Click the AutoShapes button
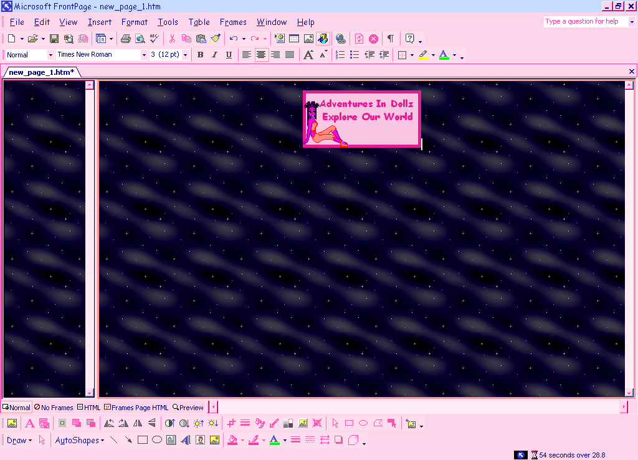This screenshot has width=638, height=460. pos(79,440)
